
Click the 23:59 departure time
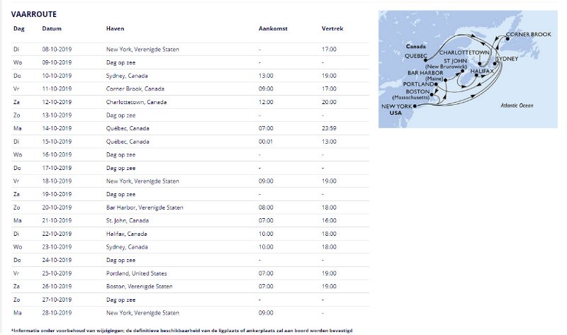(x=329, y=128)
